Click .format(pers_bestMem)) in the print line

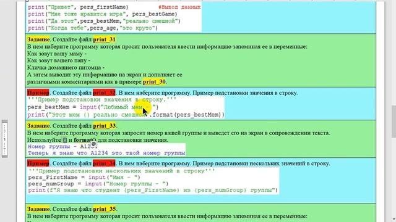click(x=187, y=115)
